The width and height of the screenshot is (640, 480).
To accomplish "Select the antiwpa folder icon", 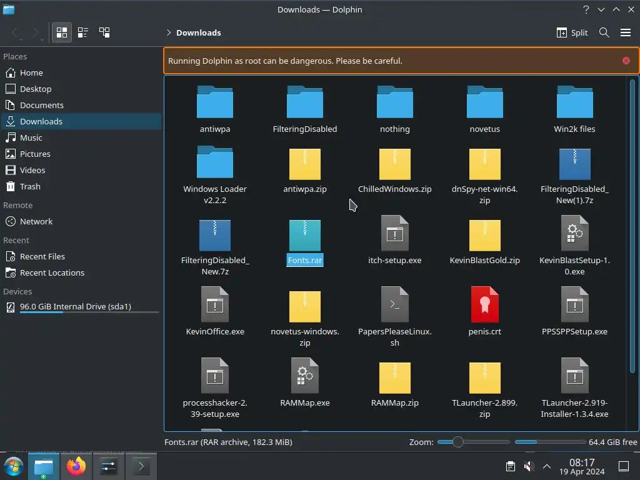I will click(x=215, y=102).
